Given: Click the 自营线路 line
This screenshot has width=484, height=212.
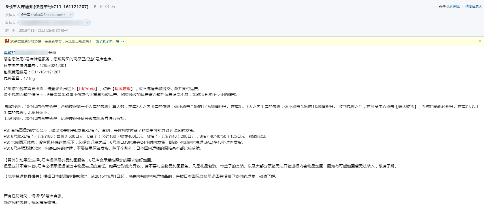Looking at the screenshot, I should tap(66, 118).
